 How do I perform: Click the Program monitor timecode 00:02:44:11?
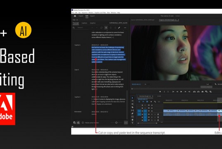pos(136,84)
